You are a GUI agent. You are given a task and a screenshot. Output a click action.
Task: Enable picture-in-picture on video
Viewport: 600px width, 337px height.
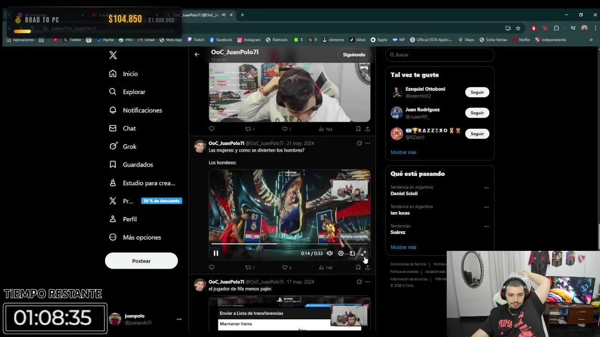click(352, 253)
